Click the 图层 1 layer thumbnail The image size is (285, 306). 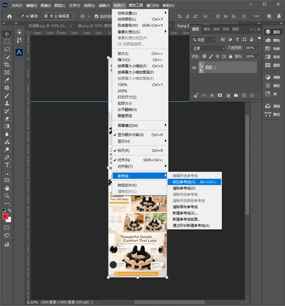pos(201,68)
